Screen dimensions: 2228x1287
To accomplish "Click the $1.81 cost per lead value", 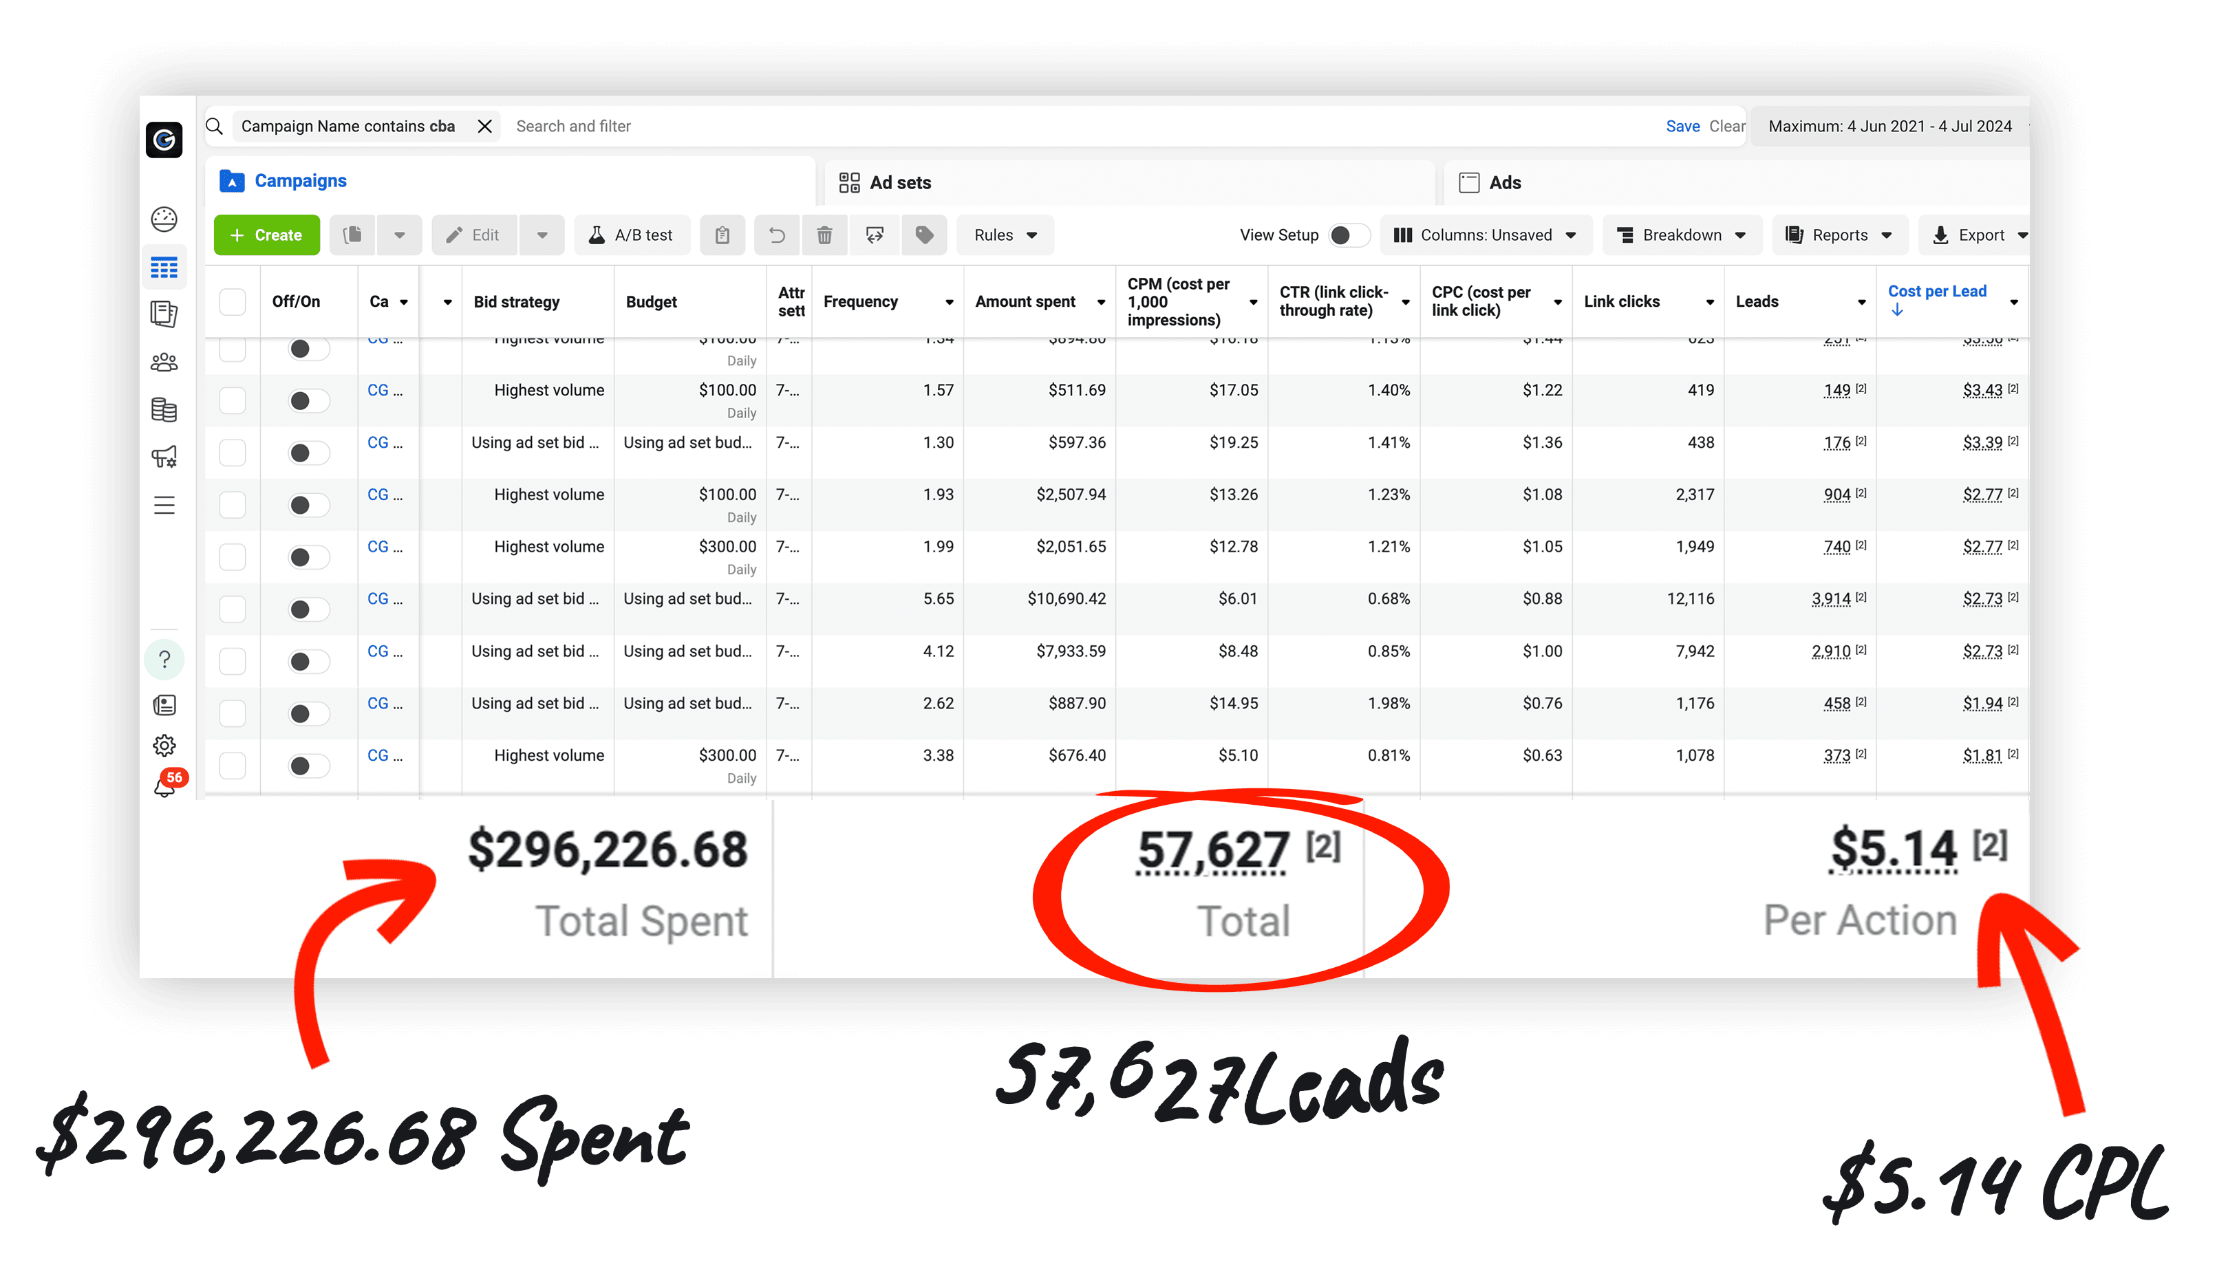I will pyautogui.click(x=1982, y=756).
